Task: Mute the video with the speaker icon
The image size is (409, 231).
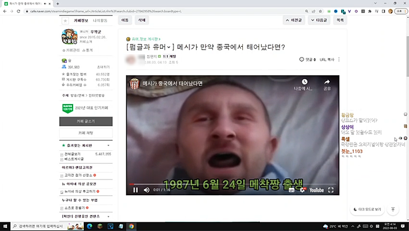Action: click(x=147, y=190)
